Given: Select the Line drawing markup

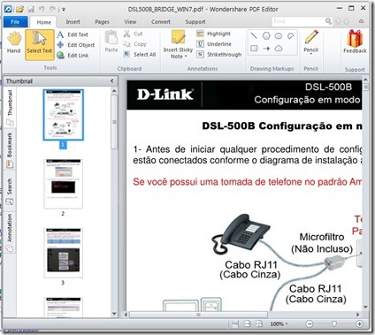Looking at the screenshot, I should (x=254, y=36).
